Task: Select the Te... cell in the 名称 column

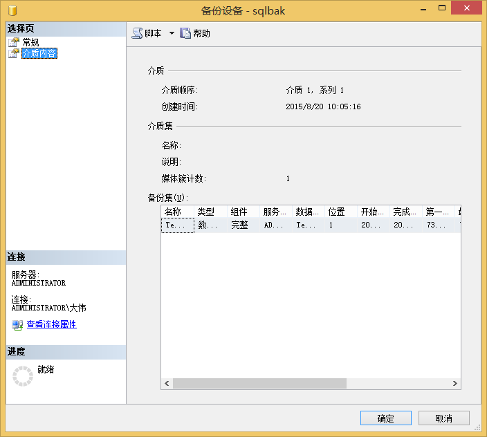Action: pyautogui.click(x=178, y=225)
